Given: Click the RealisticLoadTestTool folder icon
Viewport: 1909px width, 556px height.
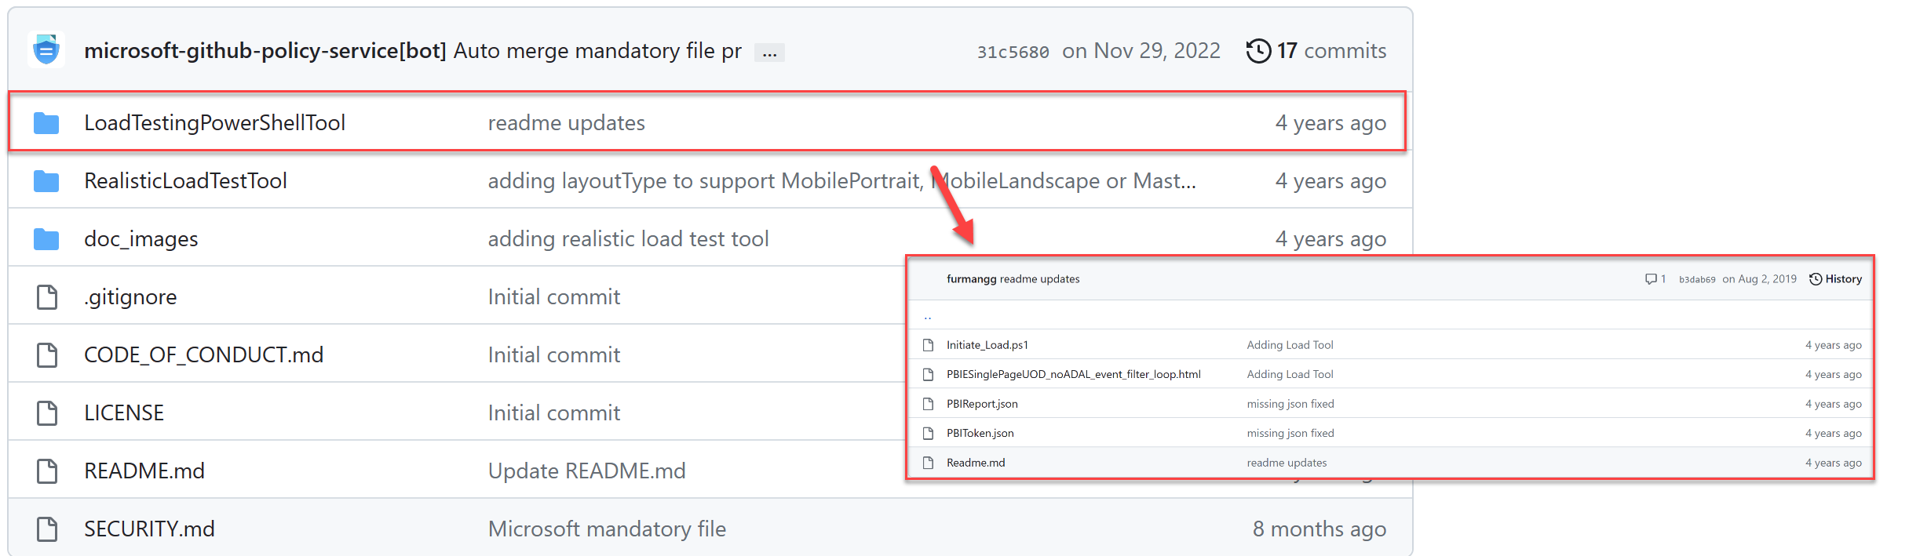Looking at the screenshot, I should point(46,181).
